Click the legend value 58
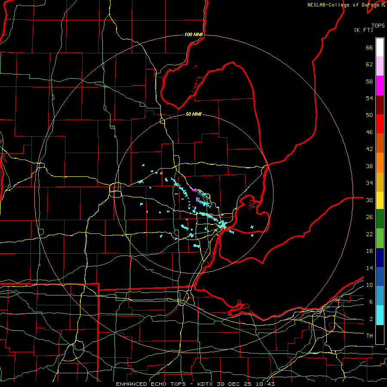Screen dimensions: 387x387 [369, 81]
